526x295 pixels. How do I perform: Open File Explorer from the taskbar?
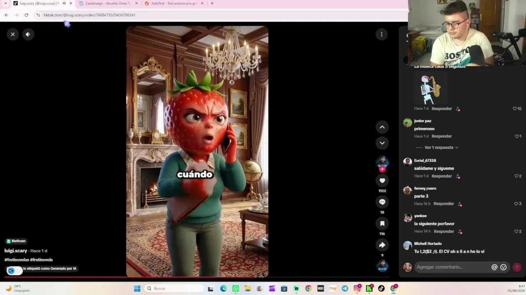(x=247, y=288)
